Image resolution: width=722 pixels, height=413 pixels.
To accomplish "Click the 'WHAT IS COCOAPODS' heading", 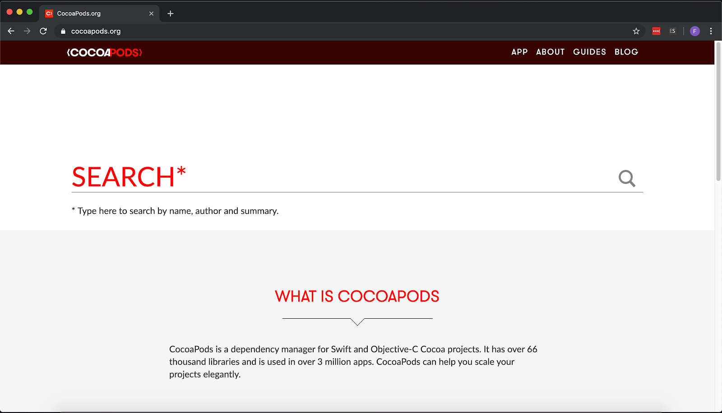I will tap(357, 296).
